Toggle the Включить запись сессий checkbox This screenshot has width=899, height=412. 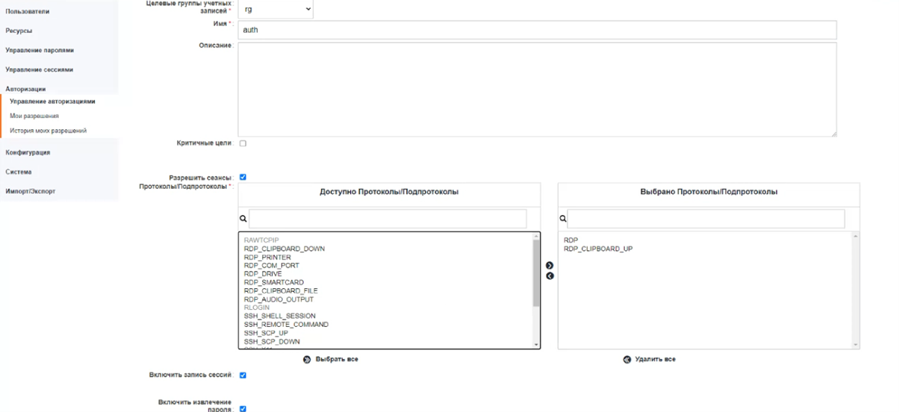(243, 375)
